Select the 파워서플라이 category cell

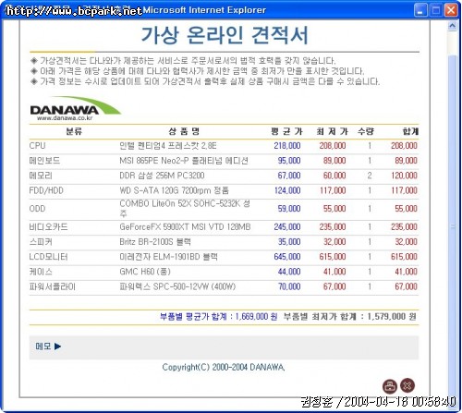(53, 286)
